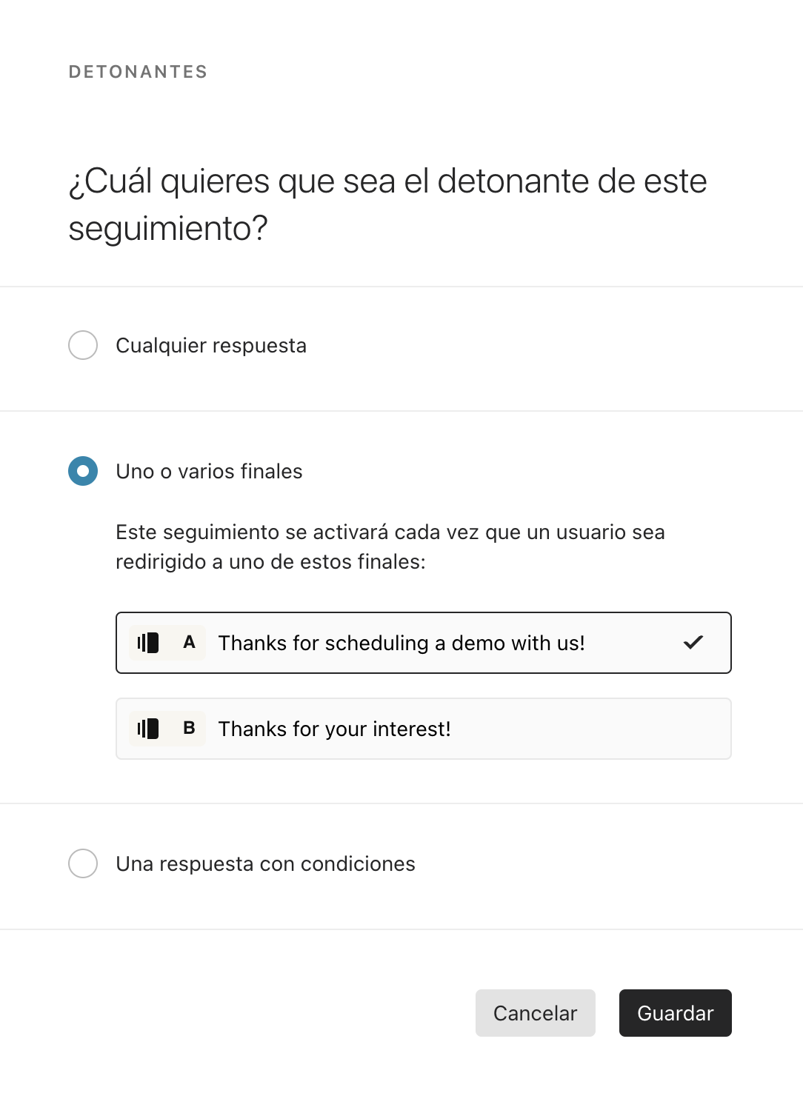This screenshot has width=803, height=1093.
Task: Deselect 'Thanks for scheduling a demo with us!' ending
Action: 424,643
